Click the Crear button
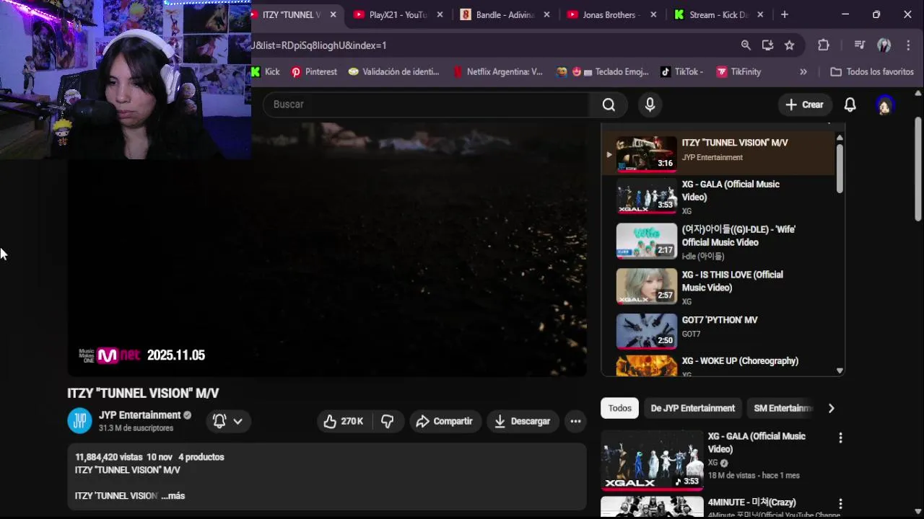The image size is (924, 519). click(x=804, y=105)
